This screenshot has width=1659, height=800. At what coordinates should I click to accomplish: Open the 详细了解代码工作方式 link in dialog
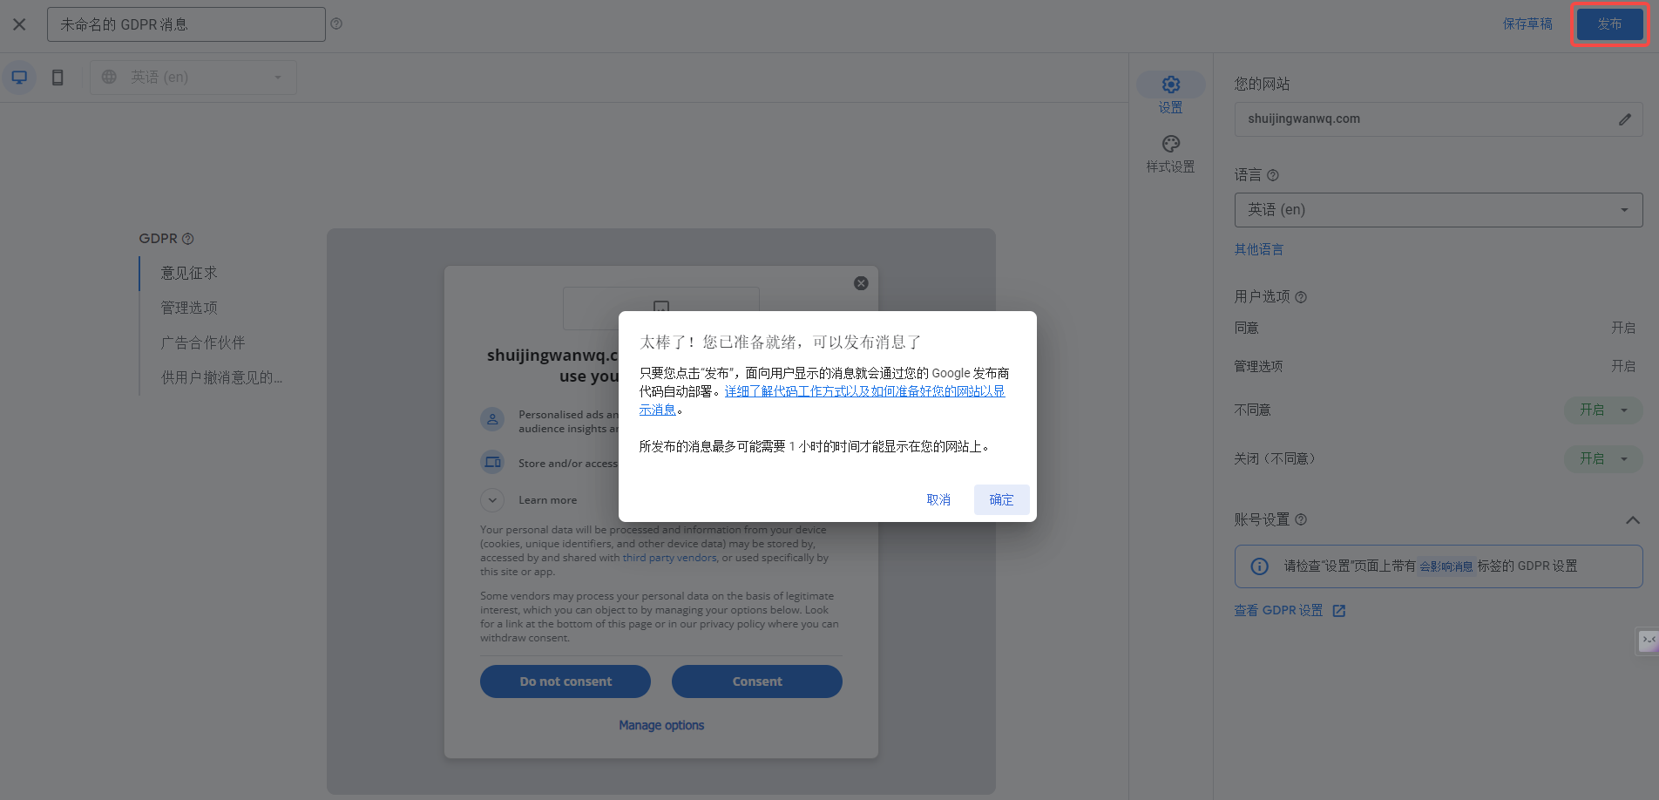tap(822, 401)
